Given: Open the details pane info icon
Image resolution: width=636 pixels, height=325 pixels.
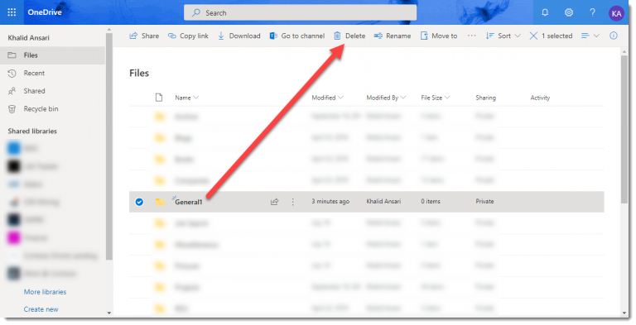Looking at the screenshot, I should pyautogui.click(x=614, y=36).
